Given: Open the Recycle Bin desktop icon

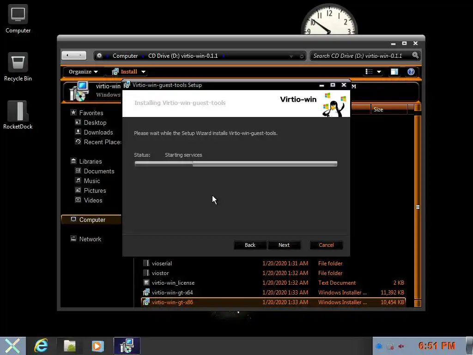Looking at the screenshot, I should point(18,67).
